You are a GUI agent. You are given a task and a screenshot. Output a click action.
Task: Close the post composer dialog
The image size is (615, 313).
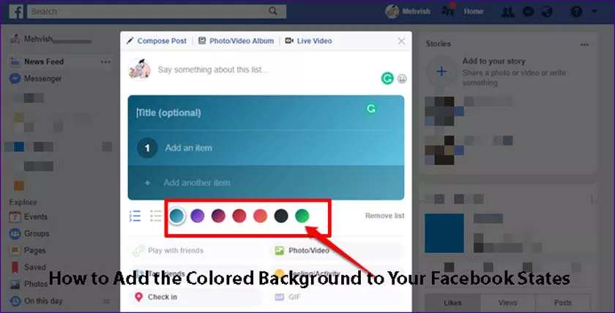(401, 41)
